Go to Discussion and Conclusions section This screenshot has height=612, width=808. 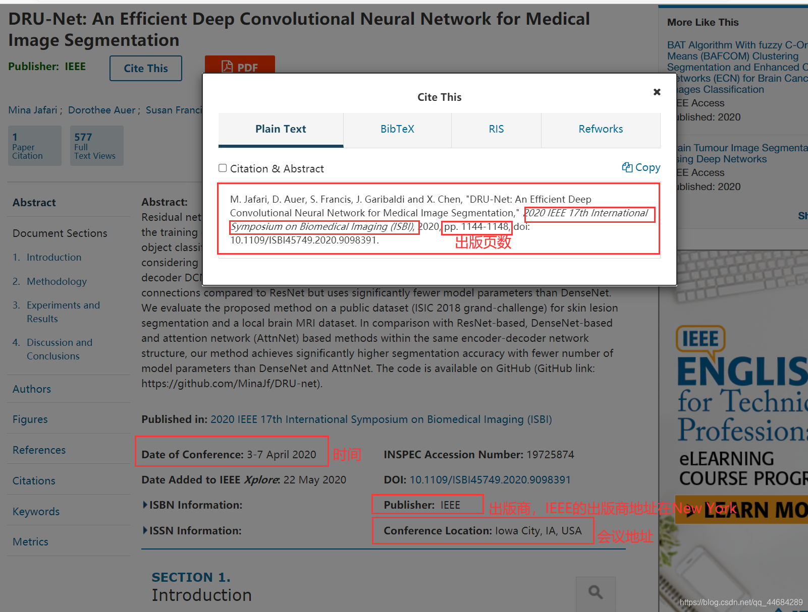click(60, 349)
